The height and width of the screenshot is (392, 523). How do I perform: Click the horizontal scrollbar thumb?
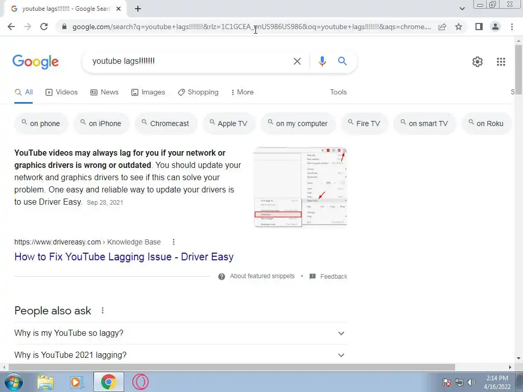click(x=232, y=367)
